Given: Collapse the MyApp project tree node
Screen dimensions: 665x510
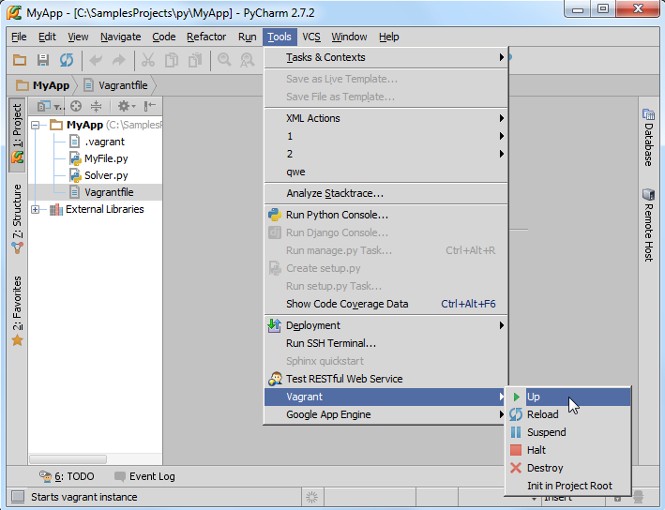Looking at the screenshot, I should (36, 125).
